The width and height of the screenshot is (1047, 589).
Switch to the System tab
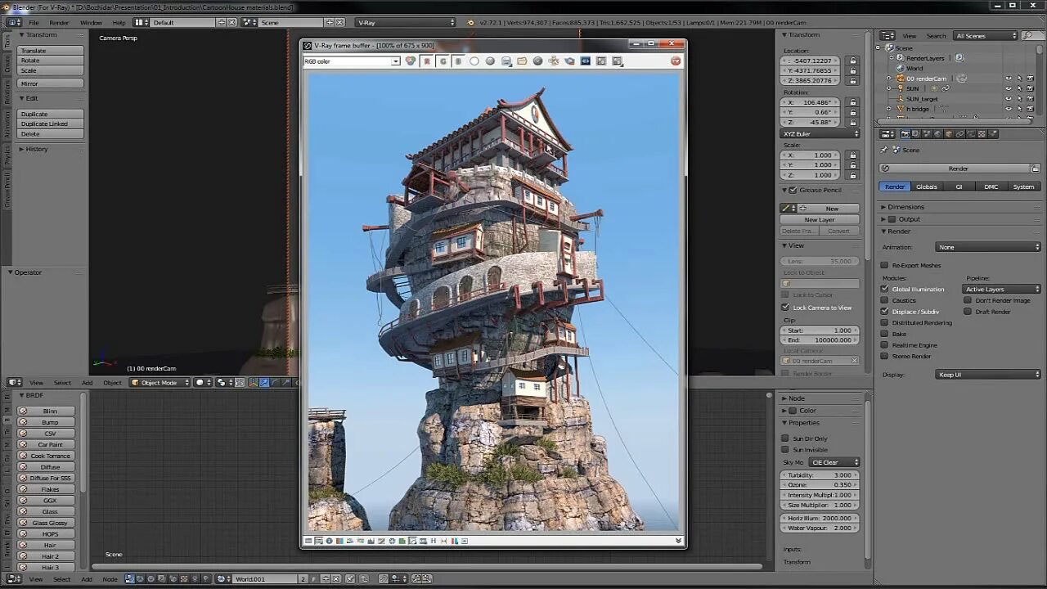pos(1023,187)
